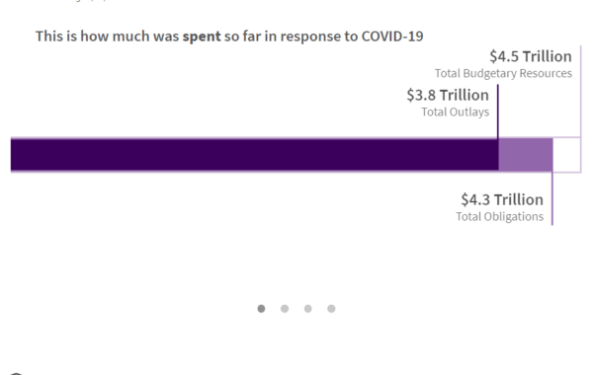Click the Total Obligations caption
The width and height of the screenshot is (593, 375).
click(499, 217)
